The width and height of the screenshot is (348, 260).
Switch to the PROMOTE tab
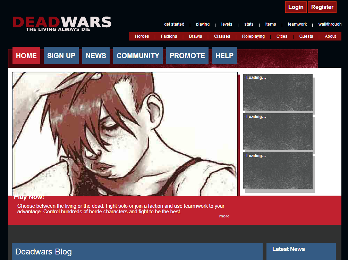[187, 55]
